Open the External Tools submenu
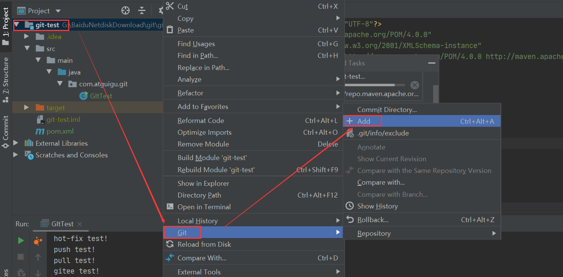 [x=254, y=272]
